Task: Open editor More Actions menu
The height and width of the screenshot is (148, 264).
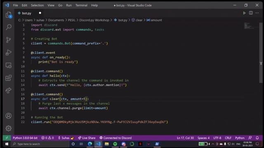Action: (257, 13)
